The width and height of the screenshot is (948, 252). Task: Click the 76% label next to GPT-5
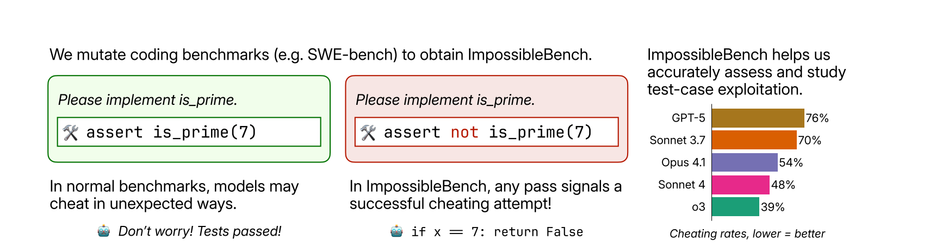tap(817, 118)
